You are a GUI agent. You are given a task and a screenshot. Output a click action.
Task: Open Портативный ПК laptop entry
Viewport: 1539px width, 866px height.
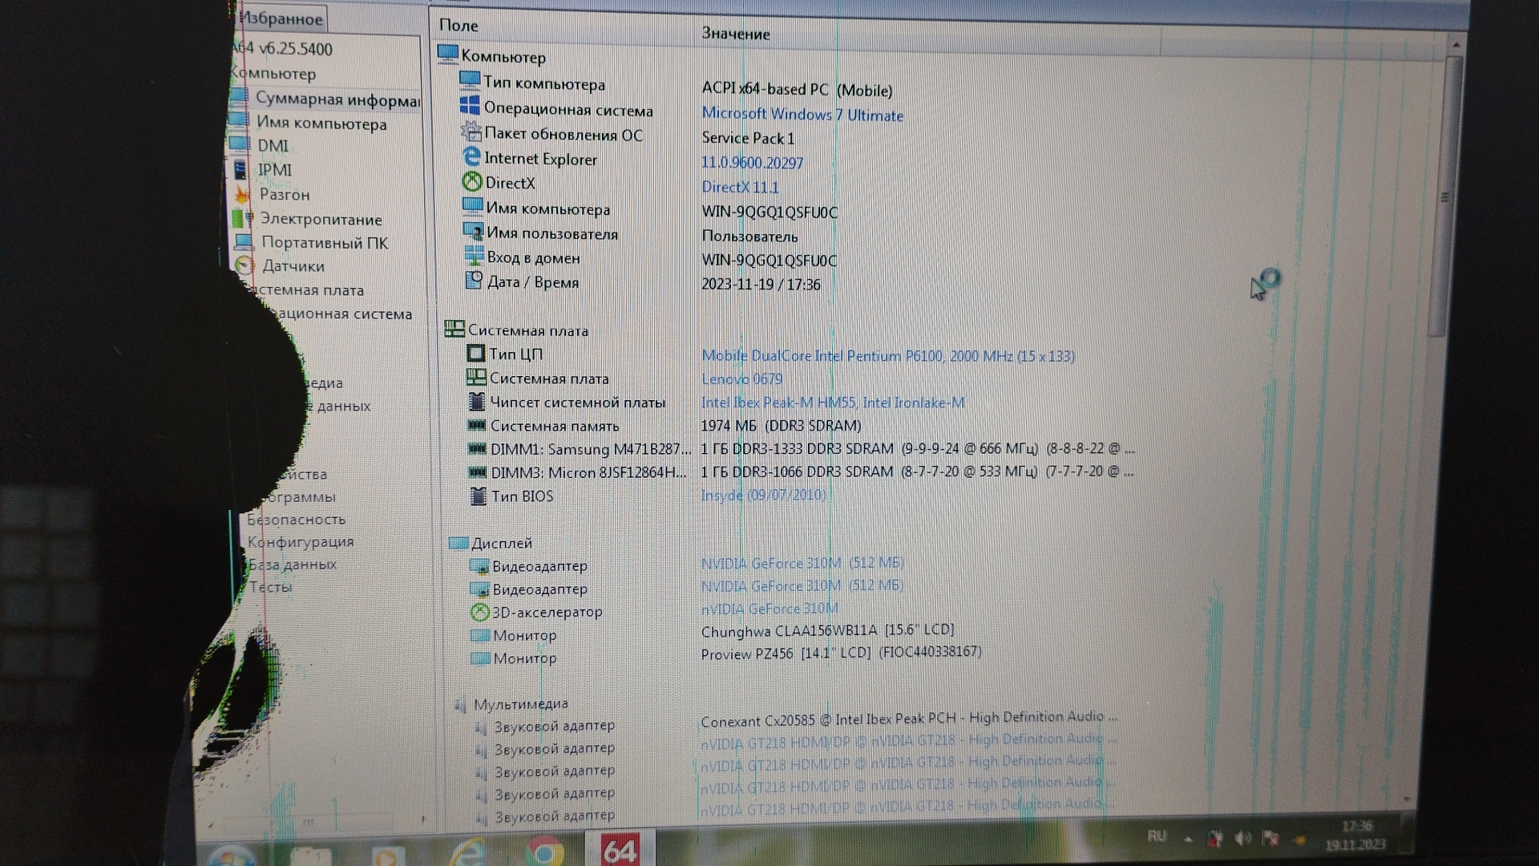point(324,243)
